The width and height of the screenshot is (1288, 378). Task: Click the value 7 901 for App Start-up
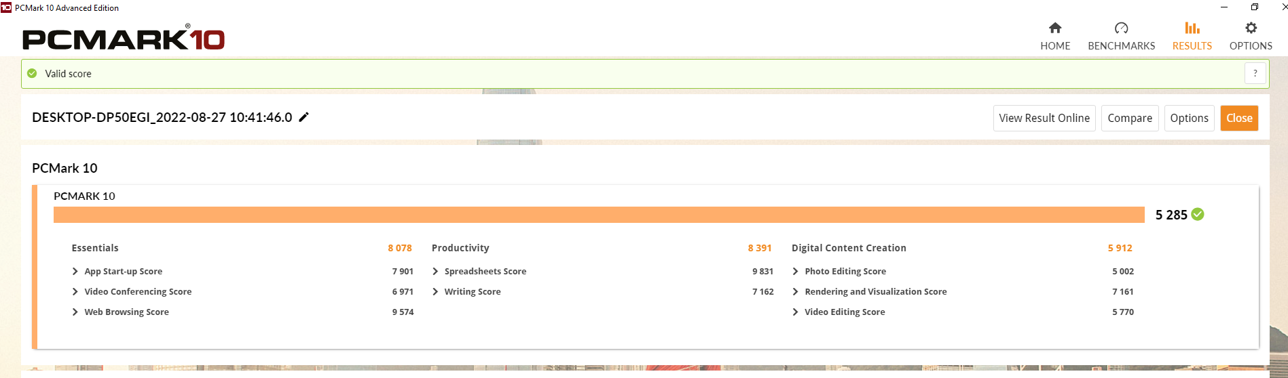tap(403, 271)
